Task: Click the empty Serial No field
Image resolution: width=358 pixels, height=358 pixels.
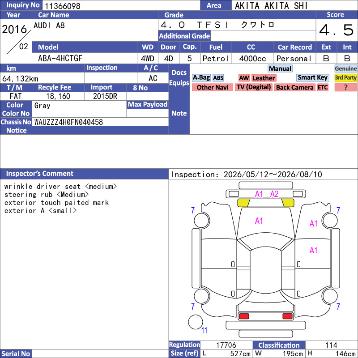Action: [100, 354]
